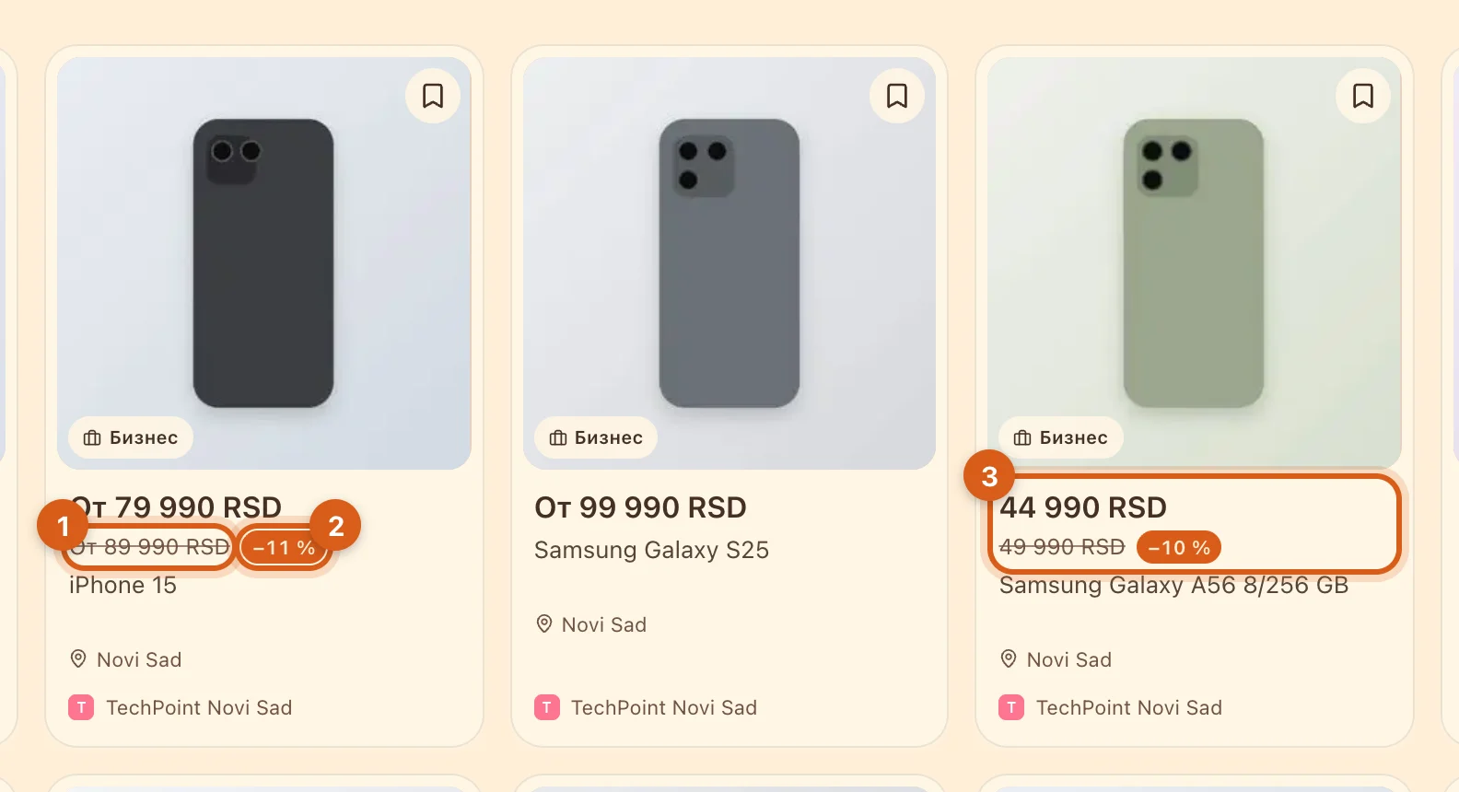1459x792 pixels.
Task: Open the Samsung Galaxy S25 title link
Action: pyautogui.click(x=651, y=551)
